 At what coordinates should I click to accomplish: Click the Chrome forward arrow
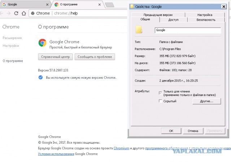click(9, 13)
